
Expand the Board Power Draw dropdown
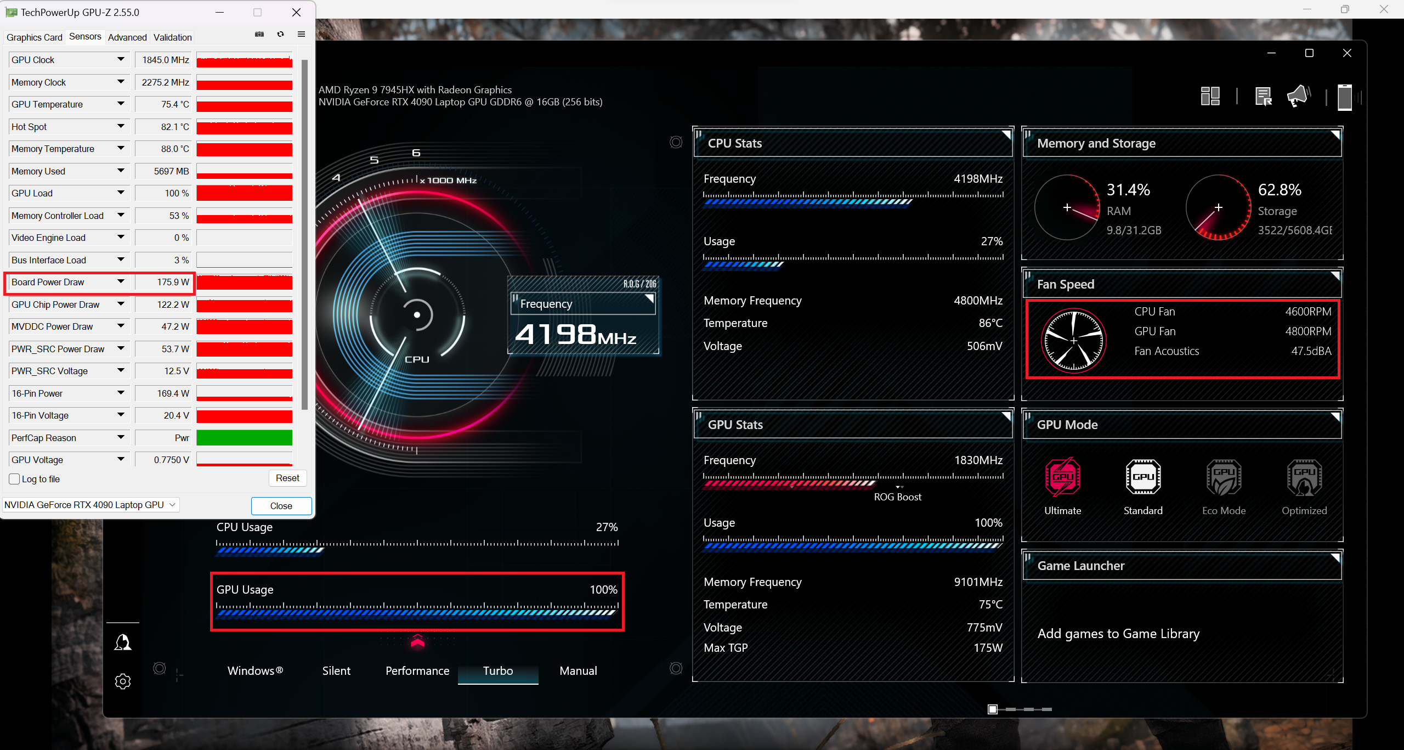coord(121,281)
